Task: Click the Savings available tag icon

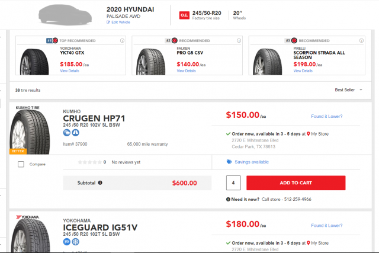Action: tap(229, 162)
